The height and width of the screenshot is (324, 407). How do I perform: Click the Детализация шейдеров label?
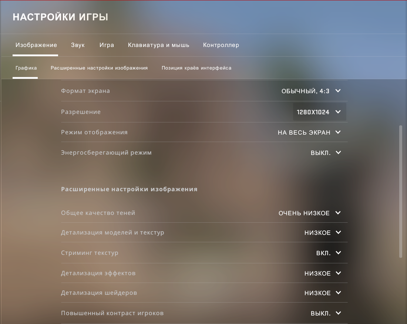tap(99, 293)
